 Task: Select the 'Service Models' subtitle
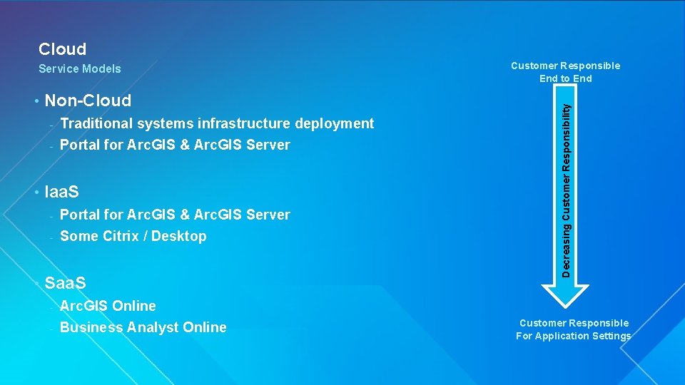pyautogui.click(x=79, y=68)
